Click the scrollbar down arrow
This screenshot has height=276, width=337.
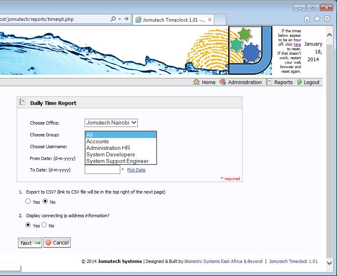click(329, 263)
